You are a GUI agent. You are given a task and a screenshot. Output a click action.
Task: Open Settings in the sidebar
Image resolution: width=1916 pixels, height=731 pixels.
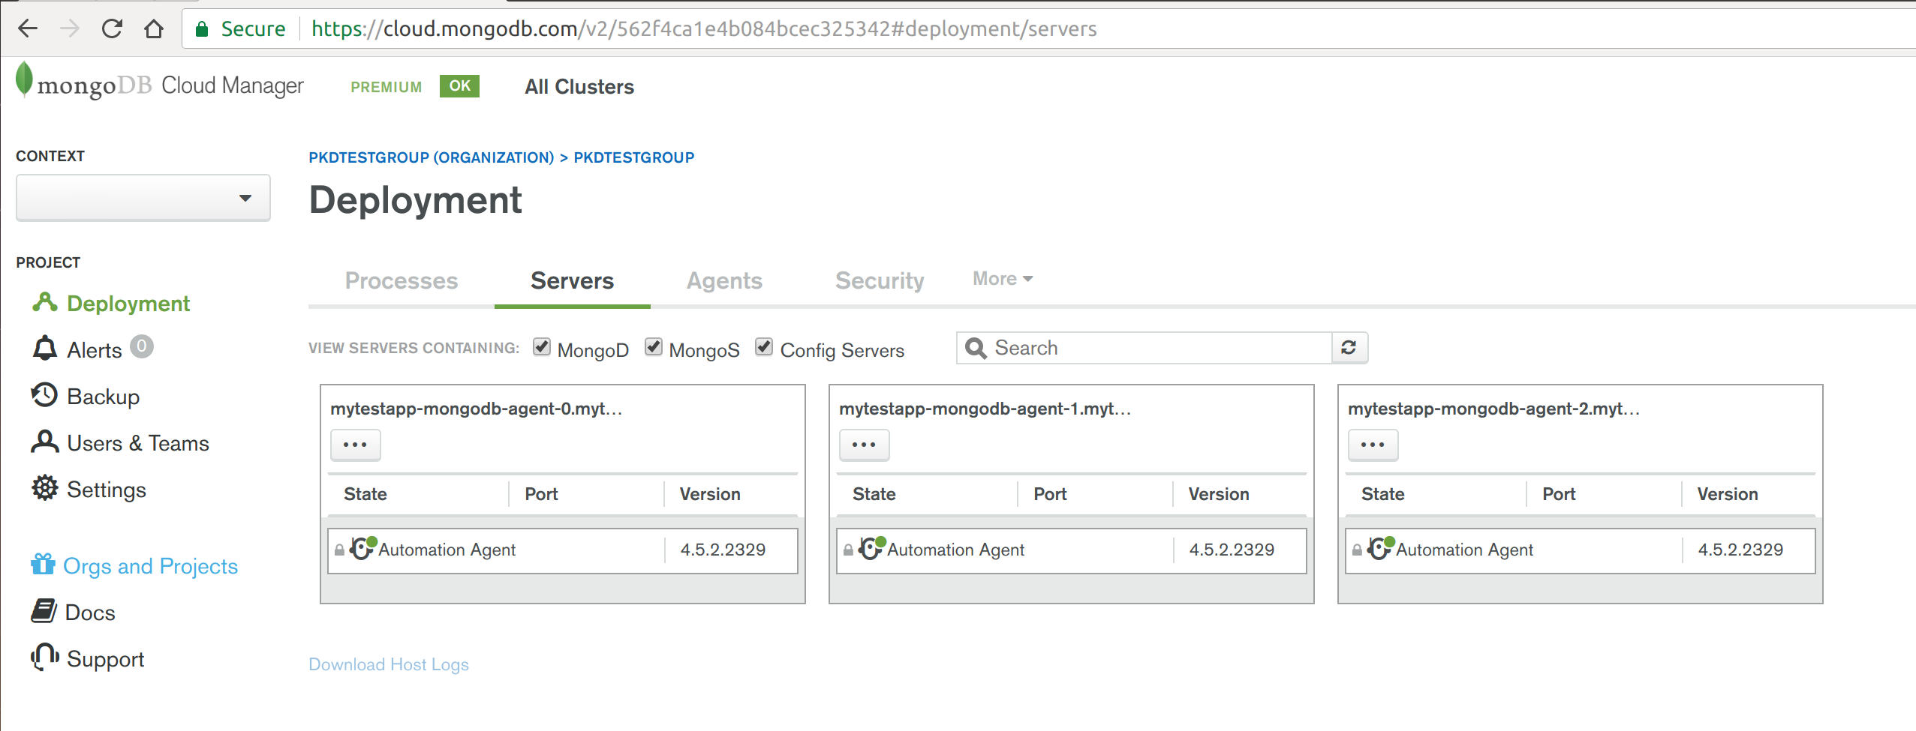click(107, 490)
